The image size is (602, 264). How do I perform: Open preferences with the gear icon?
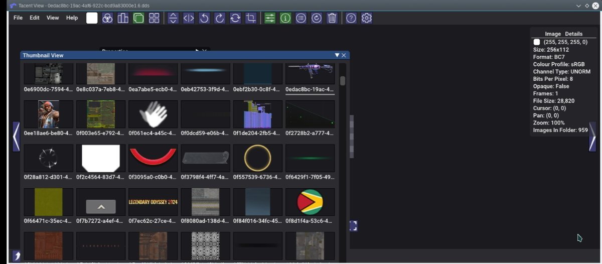pos(367,18)
